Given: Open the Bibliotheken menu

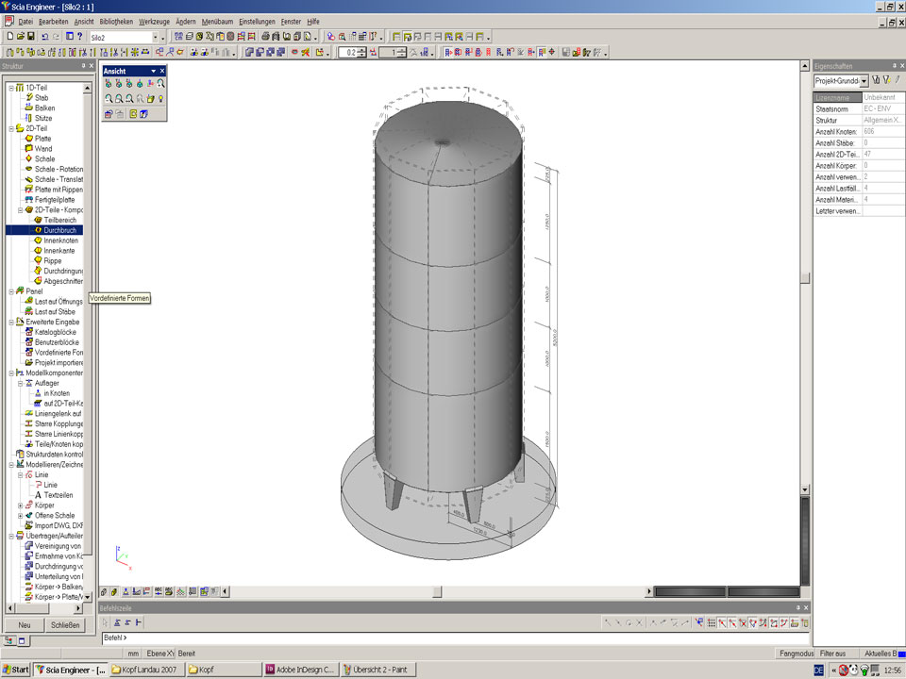Looking at the screenshot, I should 116,21.
